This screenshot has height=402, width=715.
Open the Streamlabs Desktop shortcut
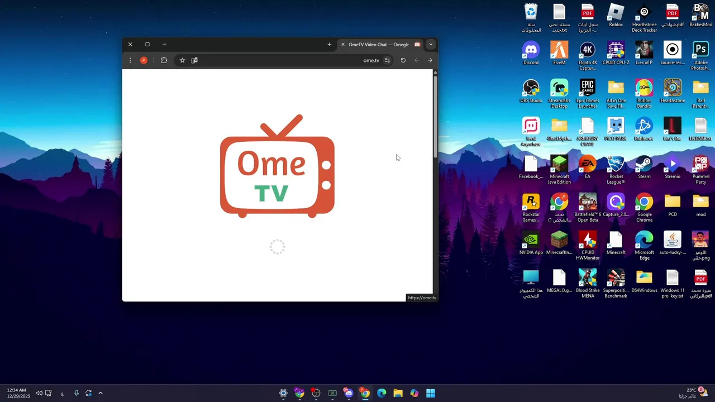tap(559, 94)
